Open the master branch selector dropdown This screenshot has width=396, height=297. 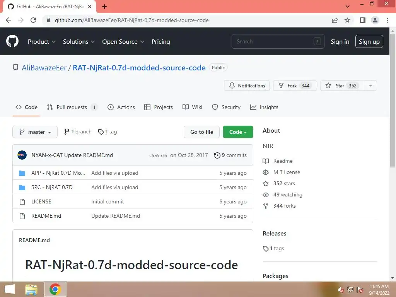[35, 132]
